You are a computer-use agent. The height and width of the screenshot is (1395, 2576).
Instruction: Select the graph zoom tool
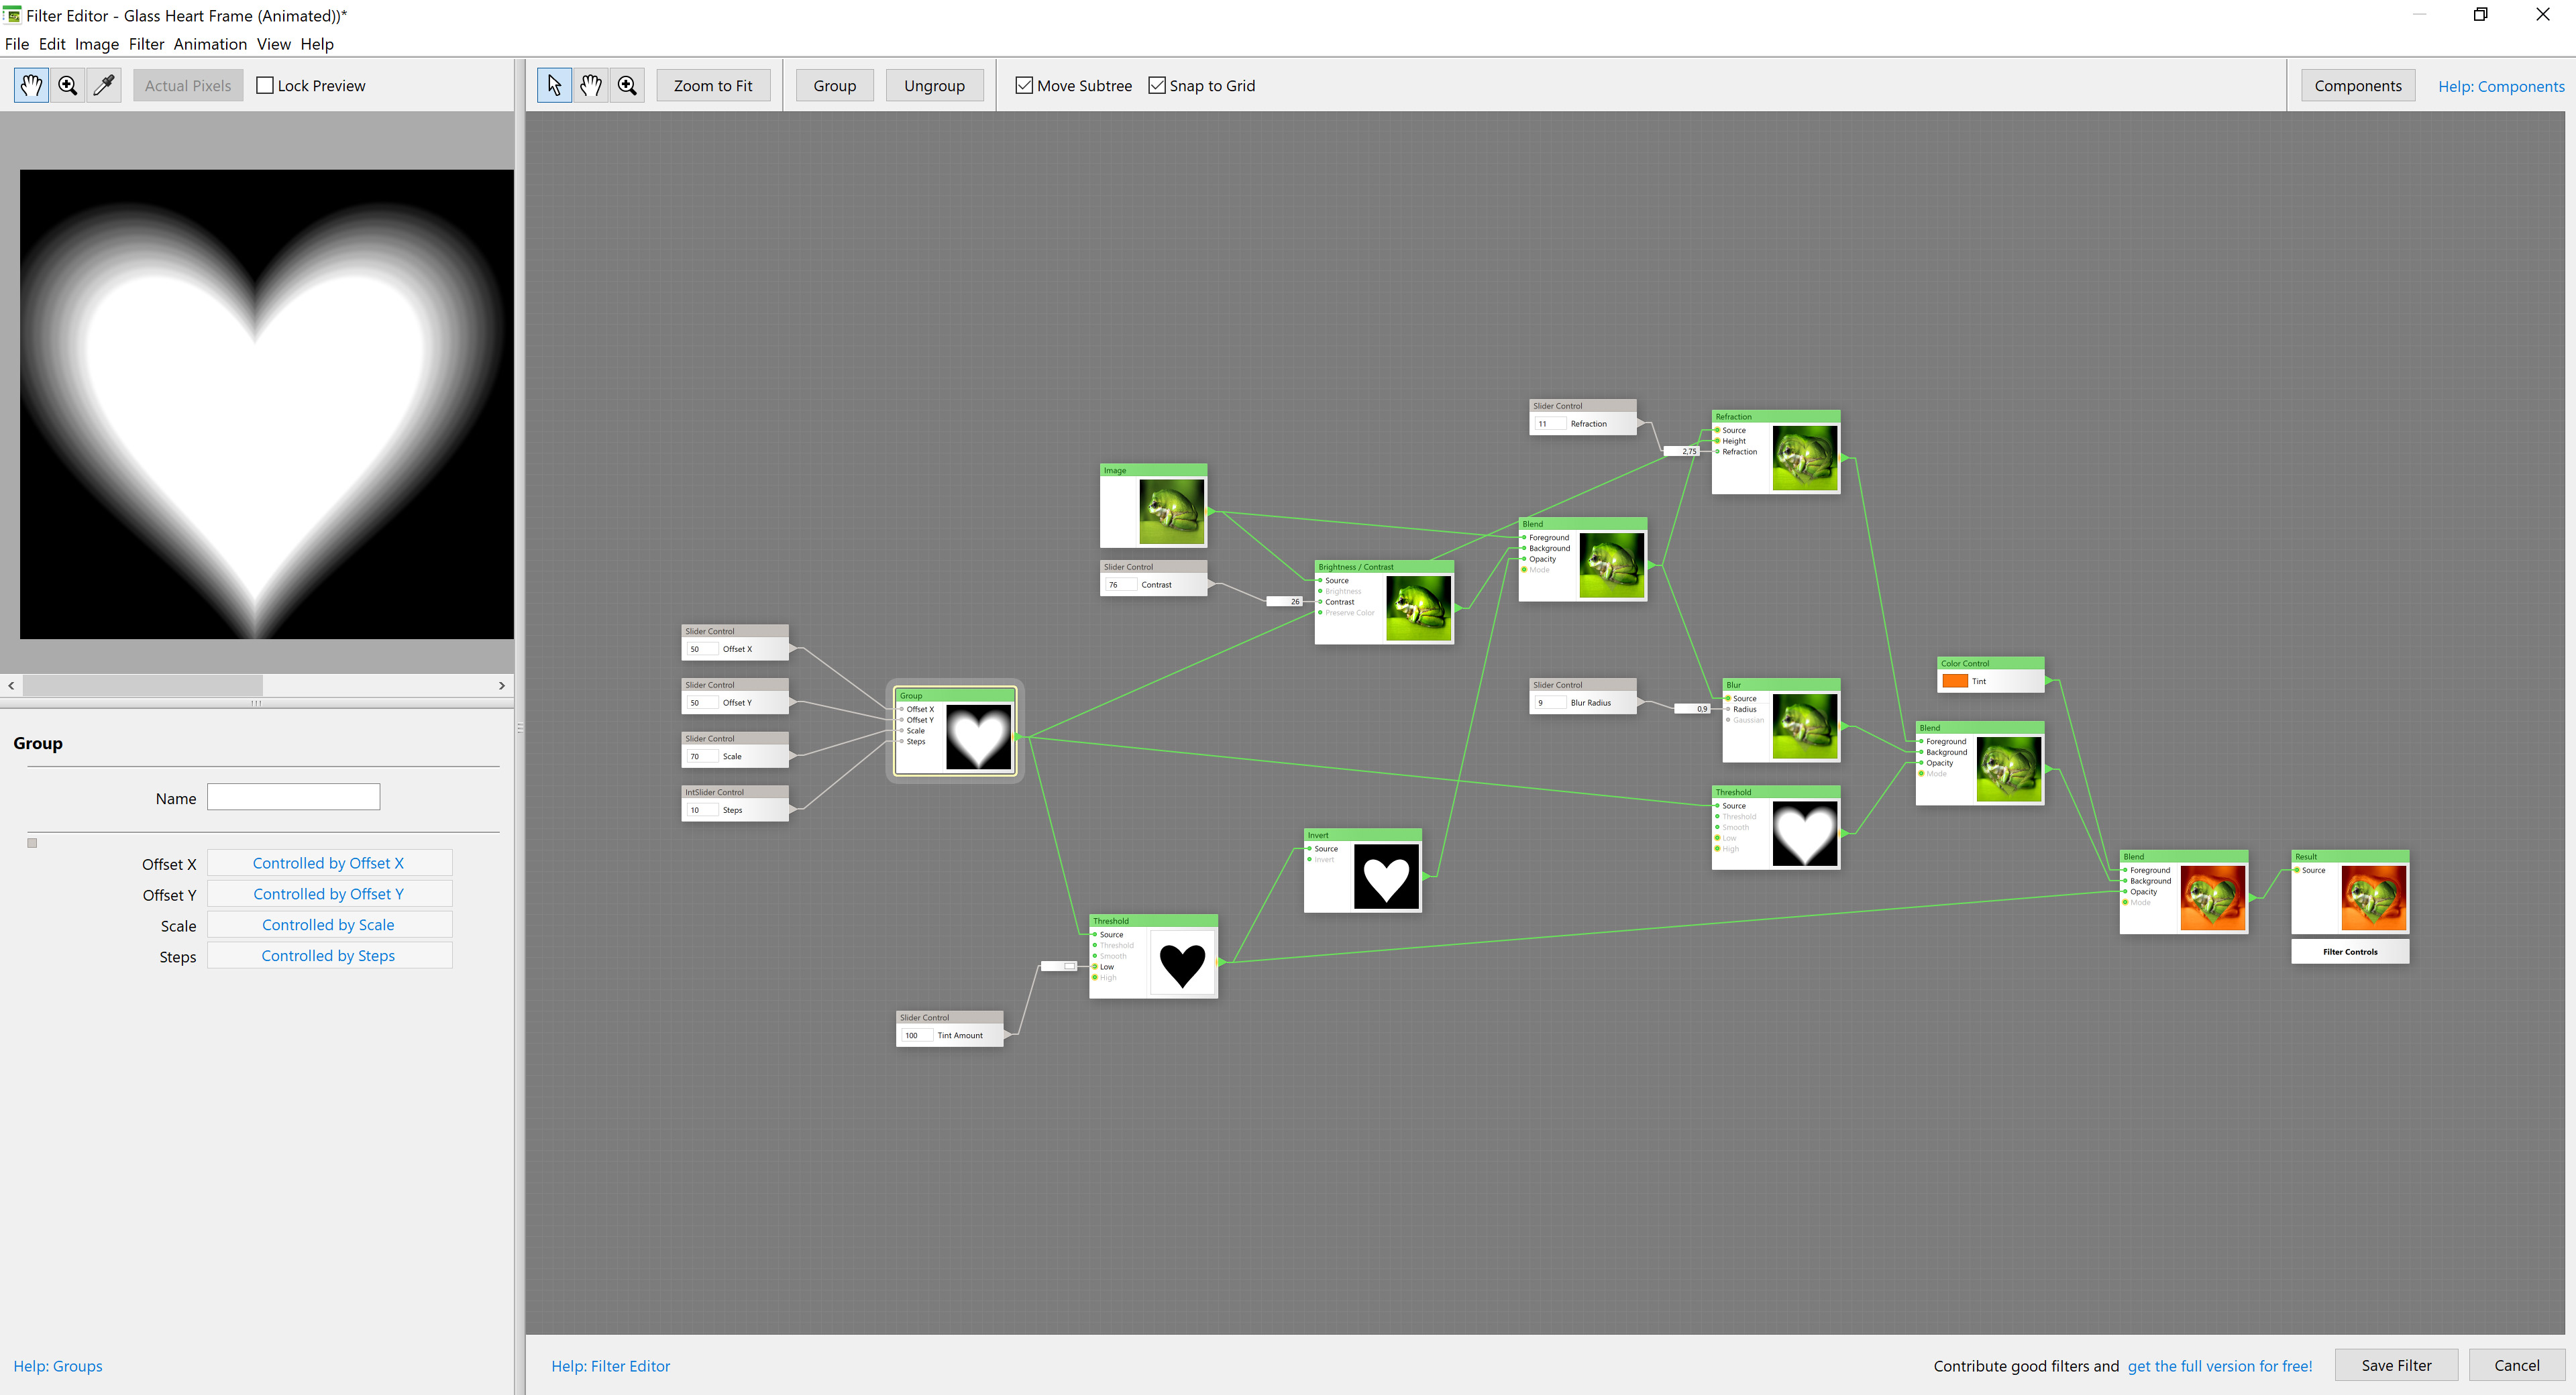point(627,86)
